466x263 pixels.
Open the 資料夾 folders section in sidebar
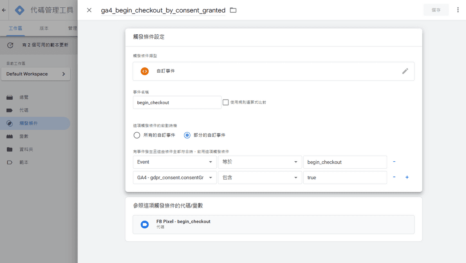tap(24, 149)
